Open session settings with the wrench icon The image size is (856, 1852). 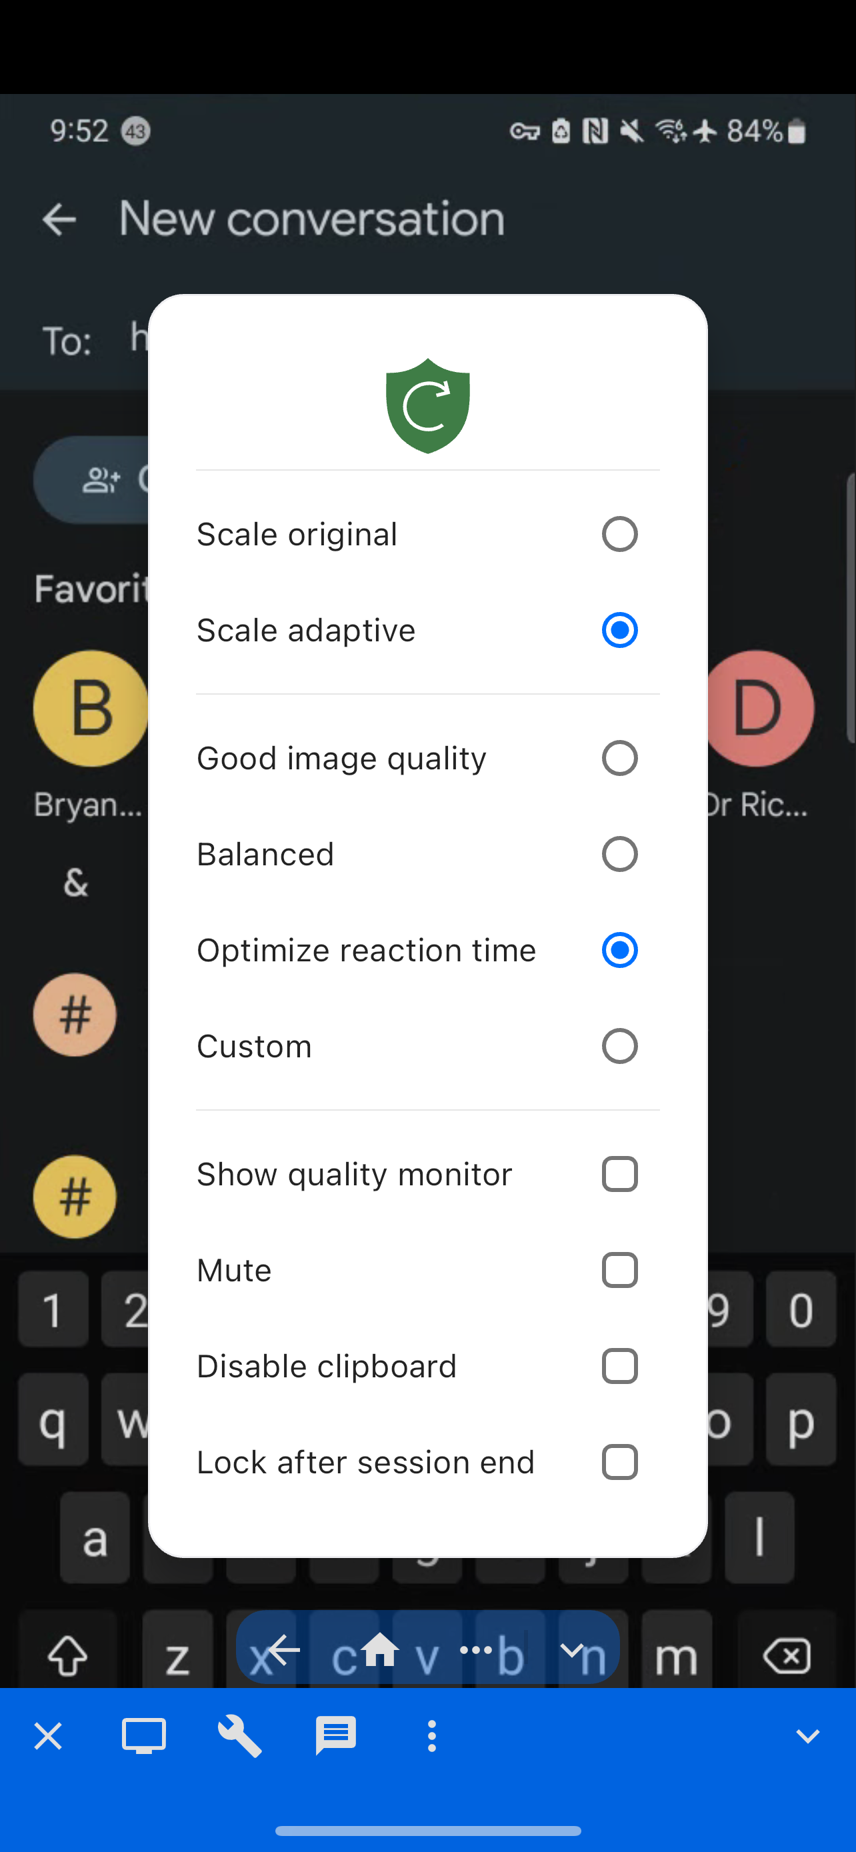239,1735
